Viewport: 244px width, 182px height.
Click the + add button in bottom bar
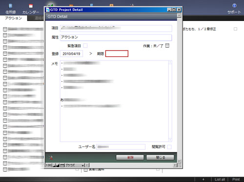tap(203, 179)
